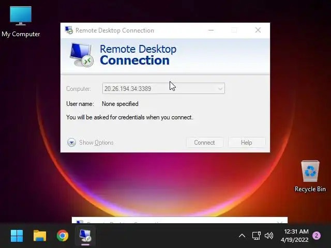The height and width of the screenshot is (248, 331).
Task: Launch Google Chrome from the taskbar
Action: pyautogui.click(x=63, y=236)
